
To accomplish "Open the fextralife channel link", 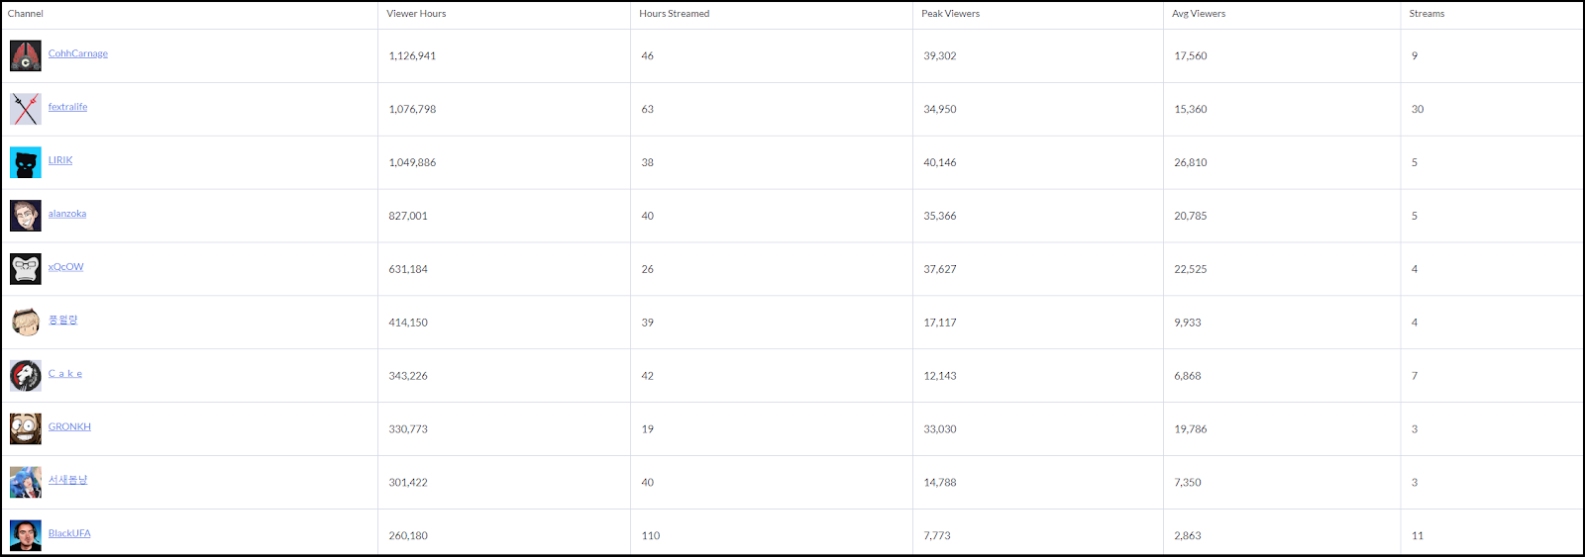I will (x=67, y=107).
